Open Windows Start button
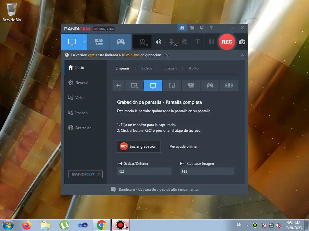Image resolution: width=309 pixels, height=231 pixels. (x=8, y=225)
